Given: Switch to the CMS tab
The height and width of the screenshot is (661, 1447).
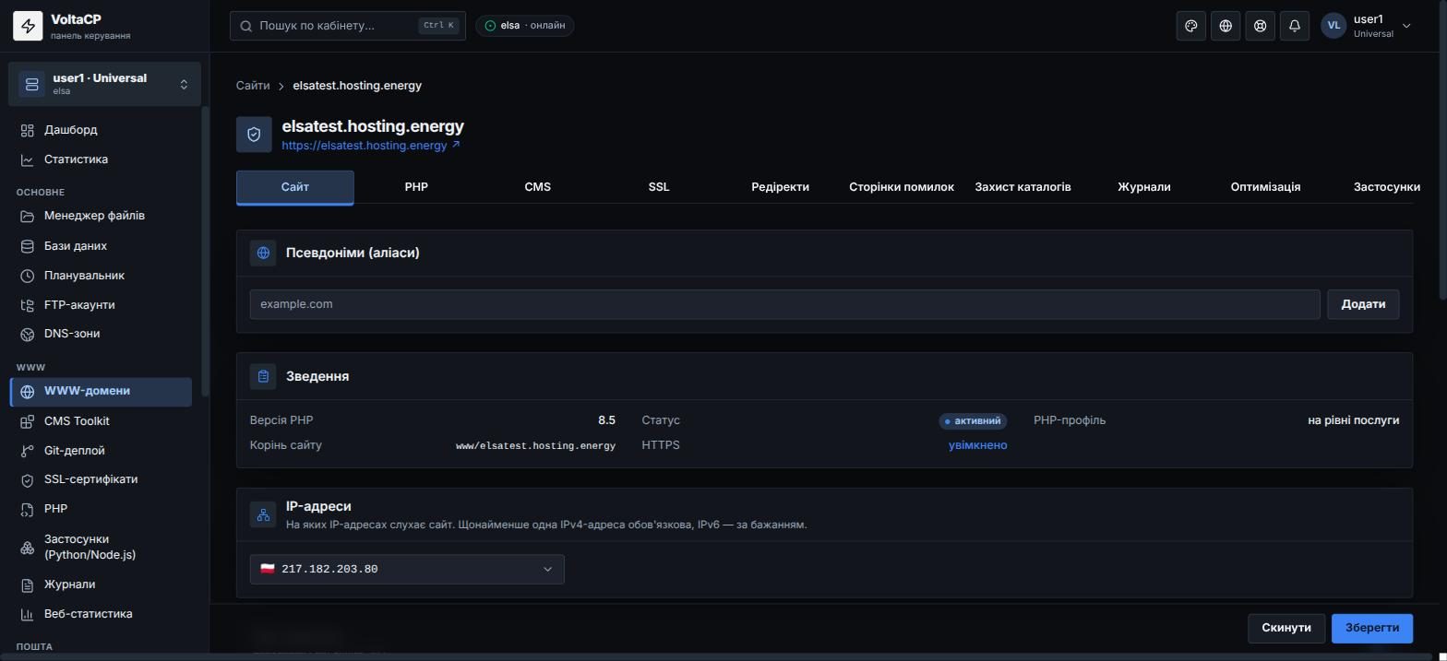Looking at the screenshot, I should (x=537, y=187).
